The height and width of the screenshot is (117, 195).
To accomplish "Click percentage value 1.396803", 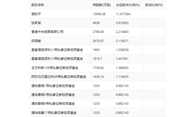I will (122, 68).
